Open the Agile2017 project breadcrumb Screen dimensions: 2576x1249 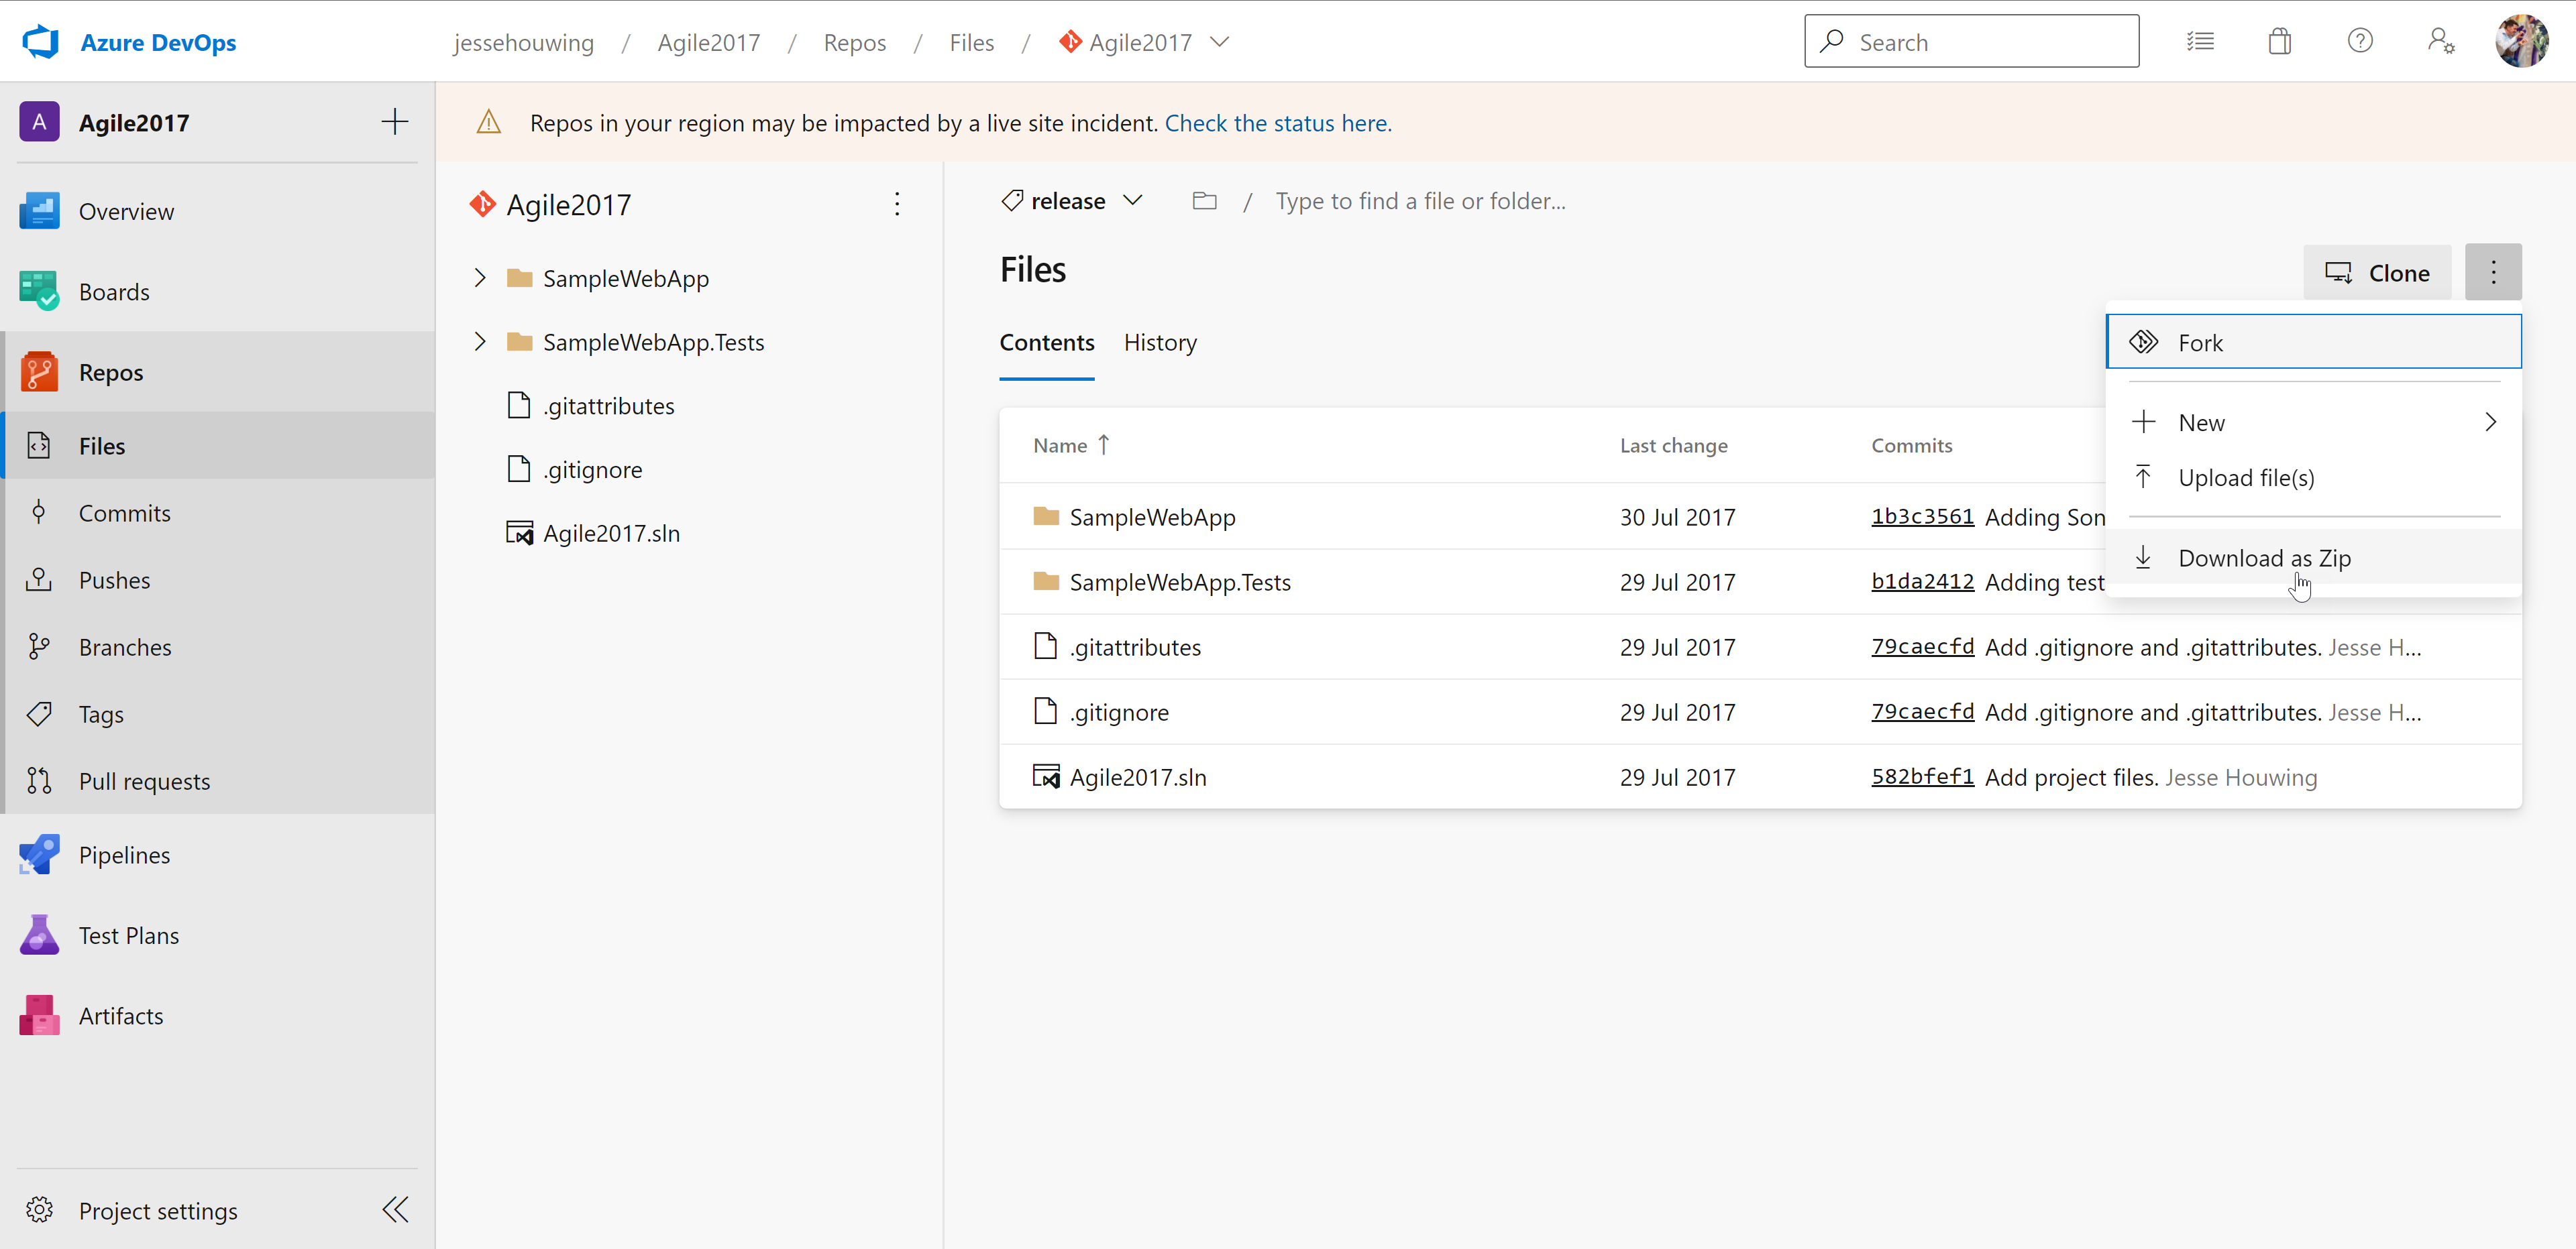point(708,42)
